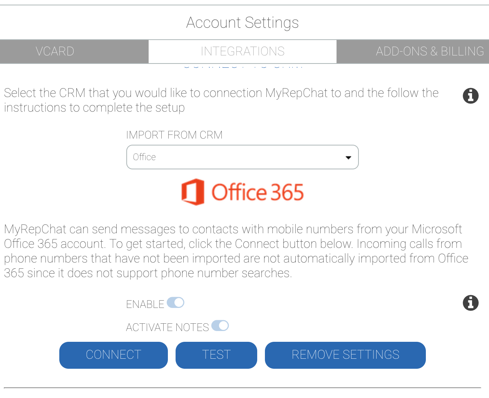The height and width of the screenshot is (398, 489).
Task: Open the IMPORT FROM CRM dropdown field
Action: 242,157
